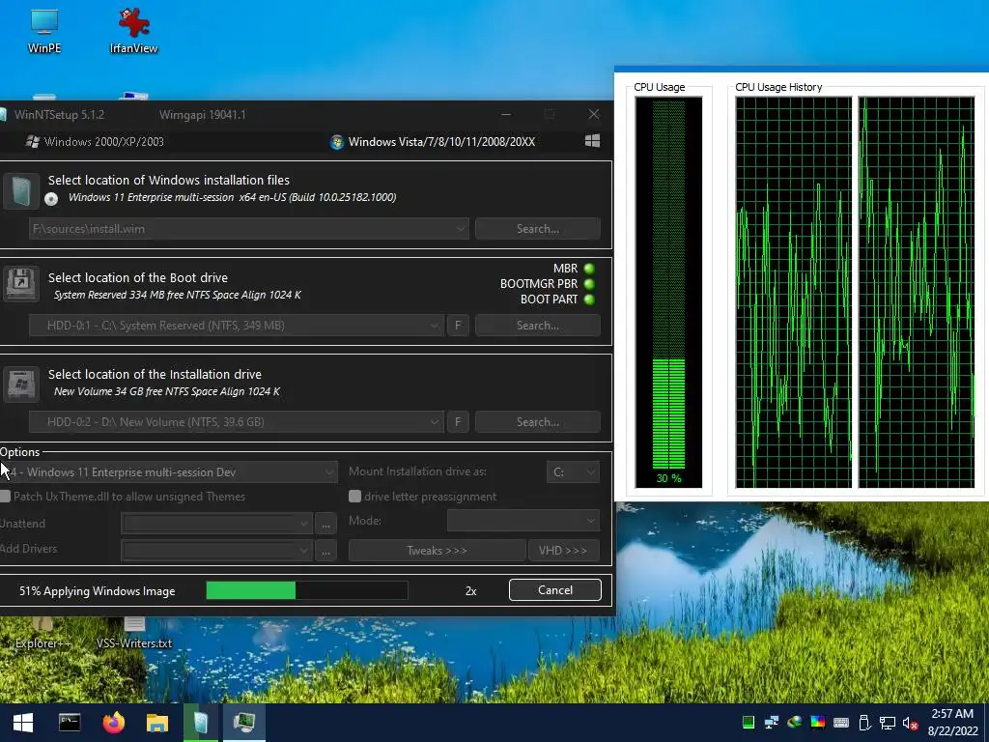
Task: Open File Explorer from the taskbar
Action: (157, 723)
